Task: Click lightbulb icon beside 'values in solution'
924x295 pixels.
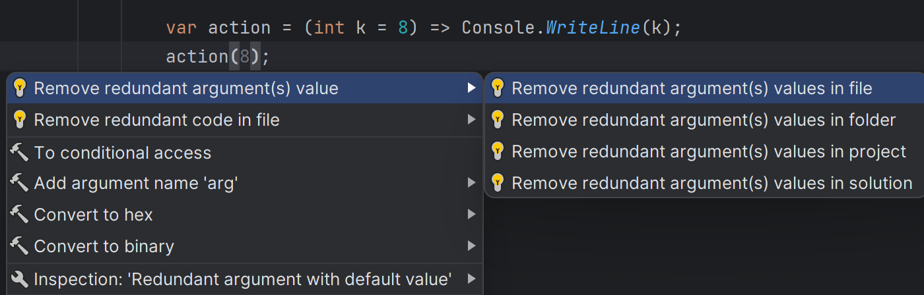Action: (498, 182)
